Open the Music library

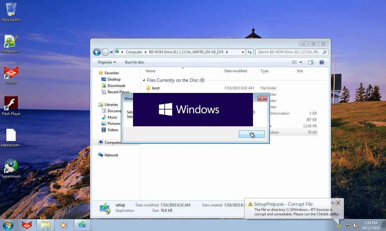click(112, 117)
